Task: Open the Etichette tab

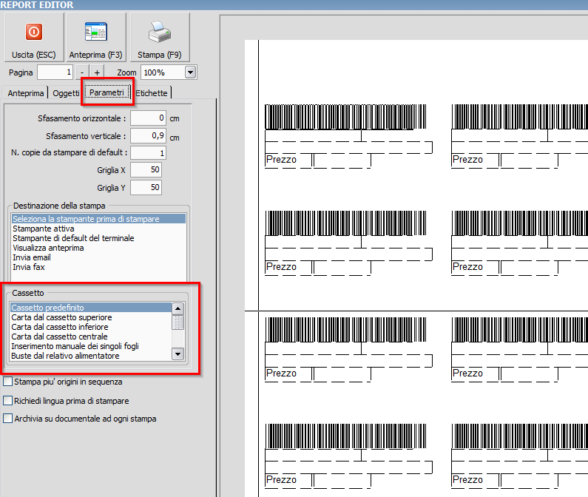Action: pyautogui.click(x=152, y=93)
